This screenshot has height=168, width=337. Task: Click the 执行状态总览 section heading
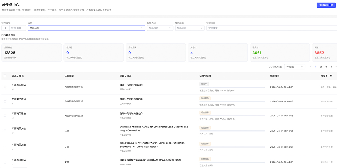(8, 35)
